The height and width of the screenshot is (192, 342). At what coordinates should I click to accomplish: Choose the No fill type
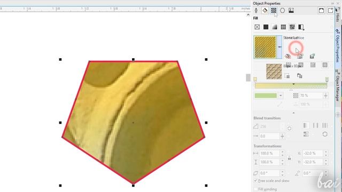pyautogui.click(x=257, y=27)
